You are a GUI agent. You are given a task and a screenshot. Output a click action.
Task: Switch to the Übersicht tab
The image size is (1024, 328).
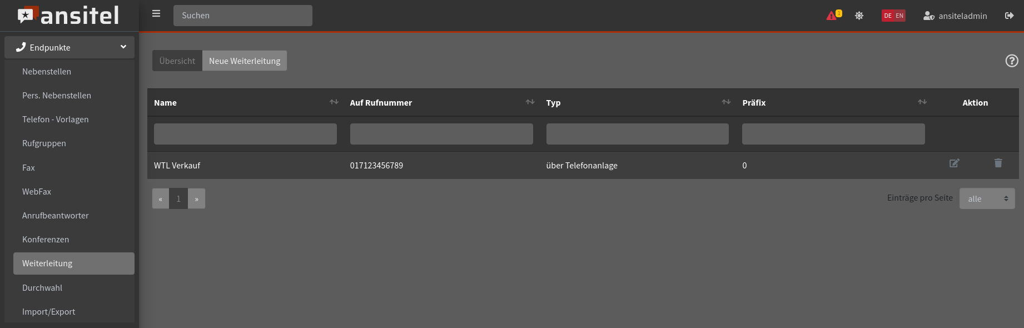click(x=177, y=61)
